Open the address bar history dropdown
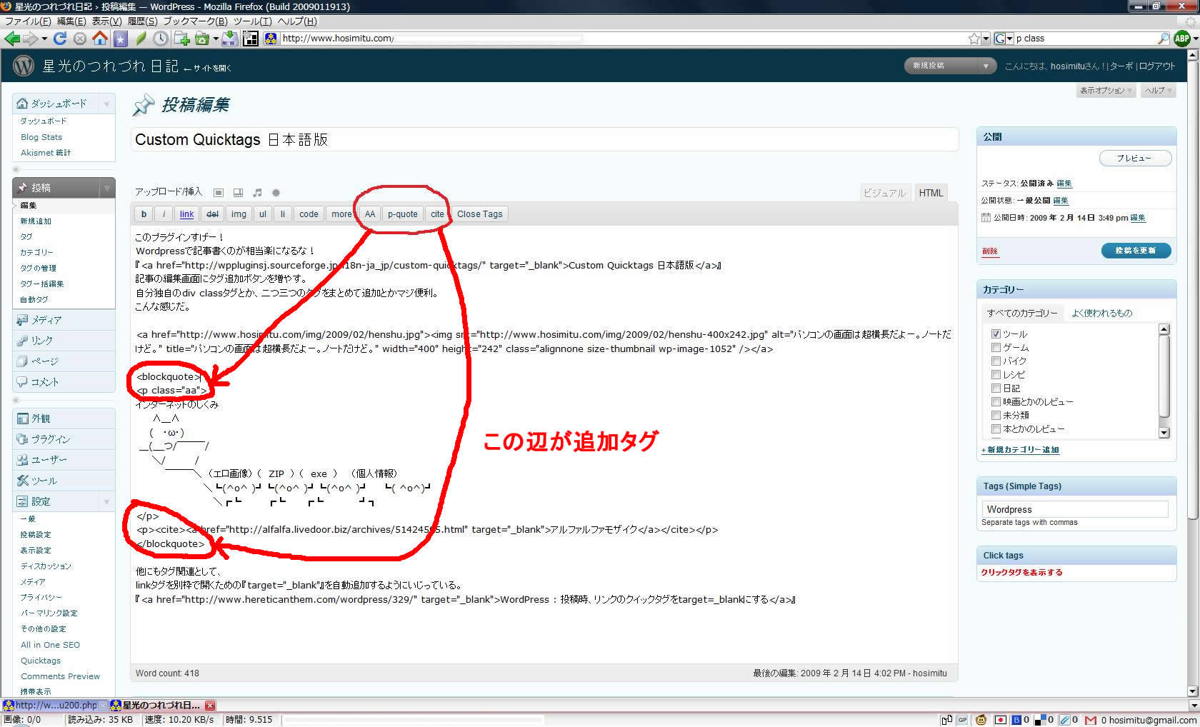 tap(986, 39)
